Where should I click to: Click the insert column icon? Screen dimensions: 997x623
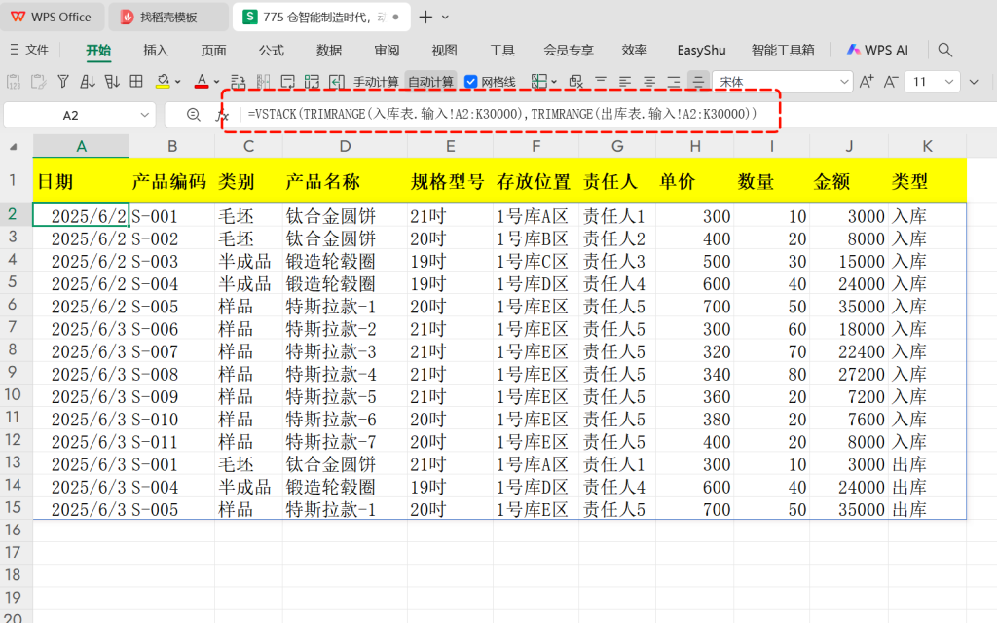point(263,82)
